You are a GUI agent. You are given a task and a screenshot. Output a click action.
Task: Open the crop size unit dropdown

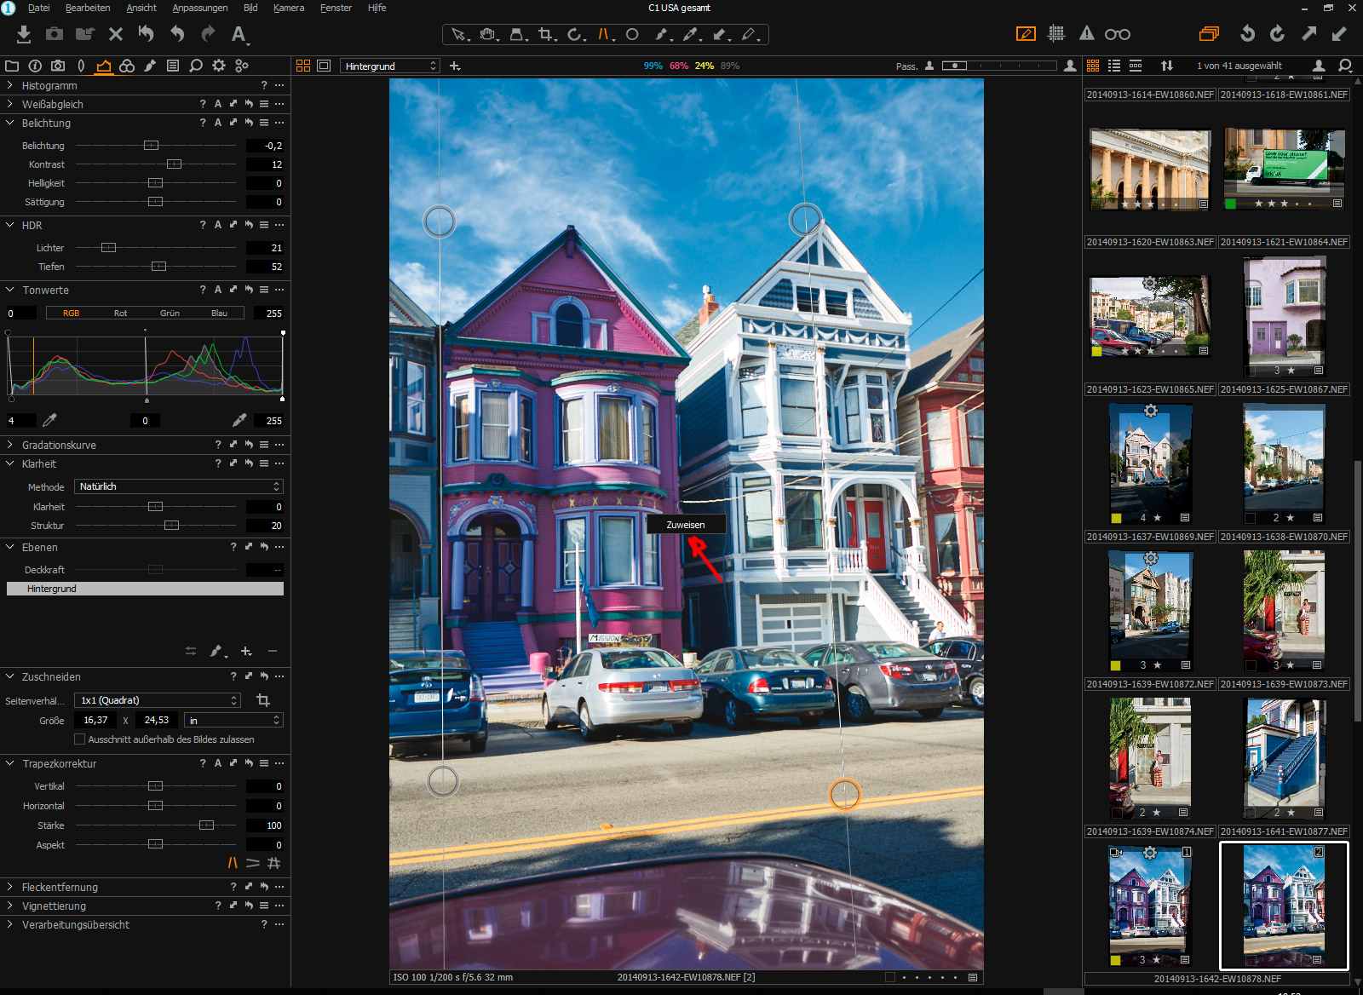point(234,720)
